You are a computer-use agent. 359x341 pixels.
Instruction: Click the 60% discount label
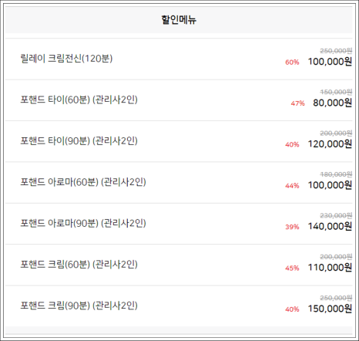coord(292,62)
